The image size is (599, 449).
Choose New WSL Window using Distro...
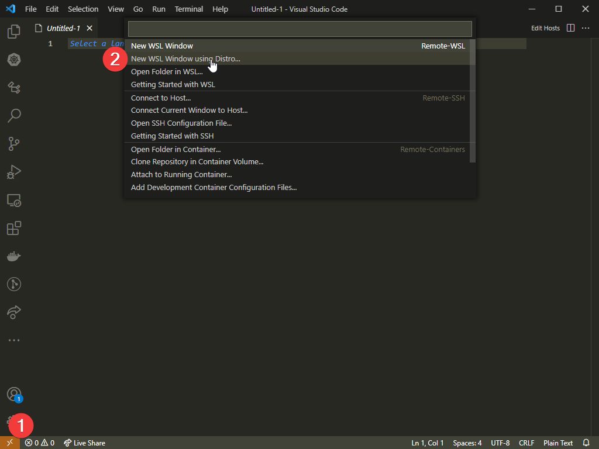298,59
